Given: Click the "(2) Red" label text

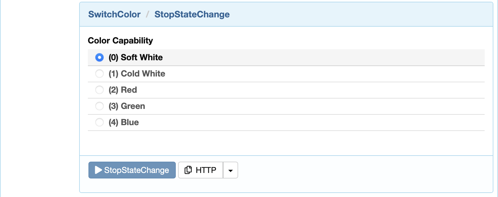Looking at the screenshot, I should tap(123, 90).
